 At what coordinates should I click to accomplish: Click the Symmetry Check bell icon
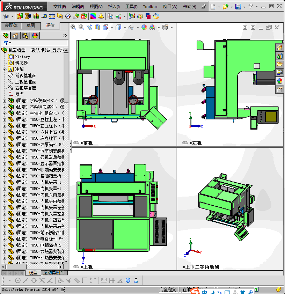click(x=101, y=16)
